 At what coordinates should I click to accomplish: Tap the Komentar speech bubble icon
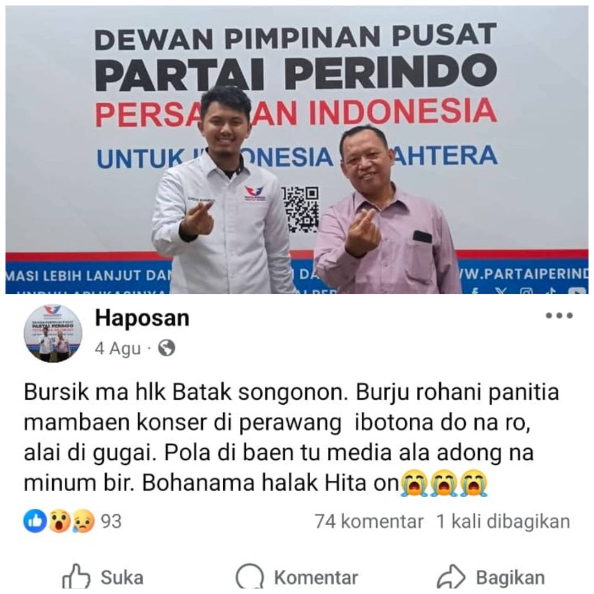250,577
